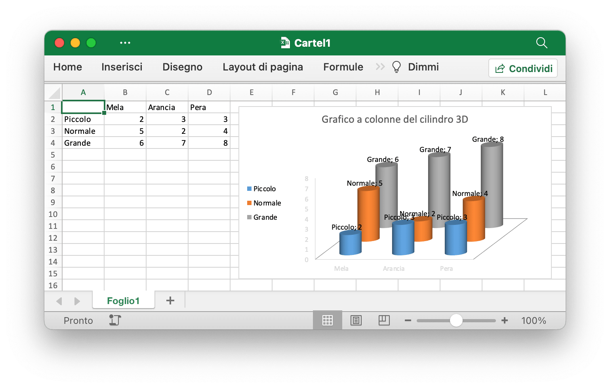Viewport: 610px width, 388px height.
Task: Click the Normale; 5 data label
Action: [x=365, y=183]
